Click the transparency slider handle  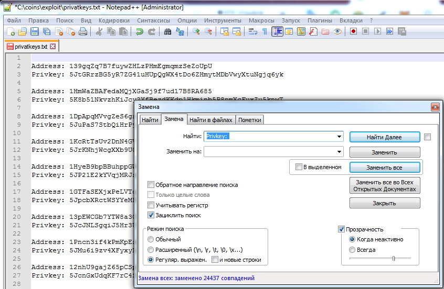point(394,258)
